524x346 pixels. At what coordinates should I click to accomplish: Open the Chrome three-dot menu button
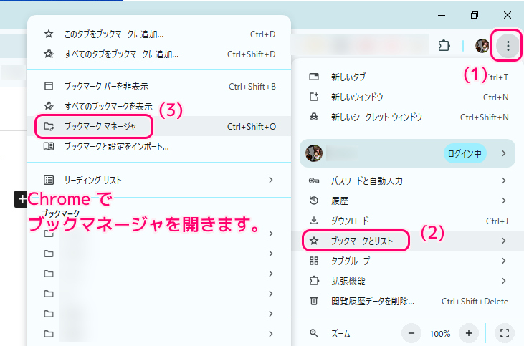508,46
